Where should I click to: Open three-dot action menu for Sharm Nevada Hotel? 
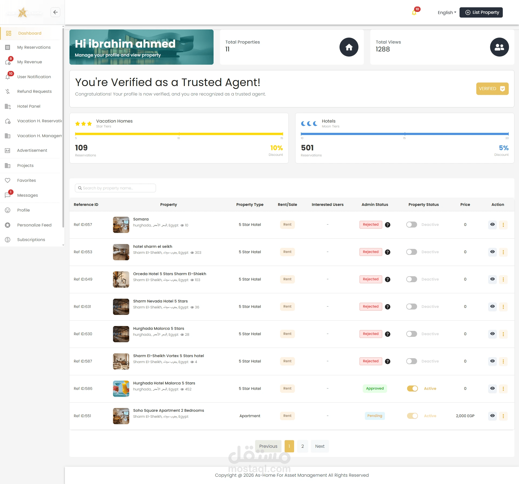click(503, 307)
